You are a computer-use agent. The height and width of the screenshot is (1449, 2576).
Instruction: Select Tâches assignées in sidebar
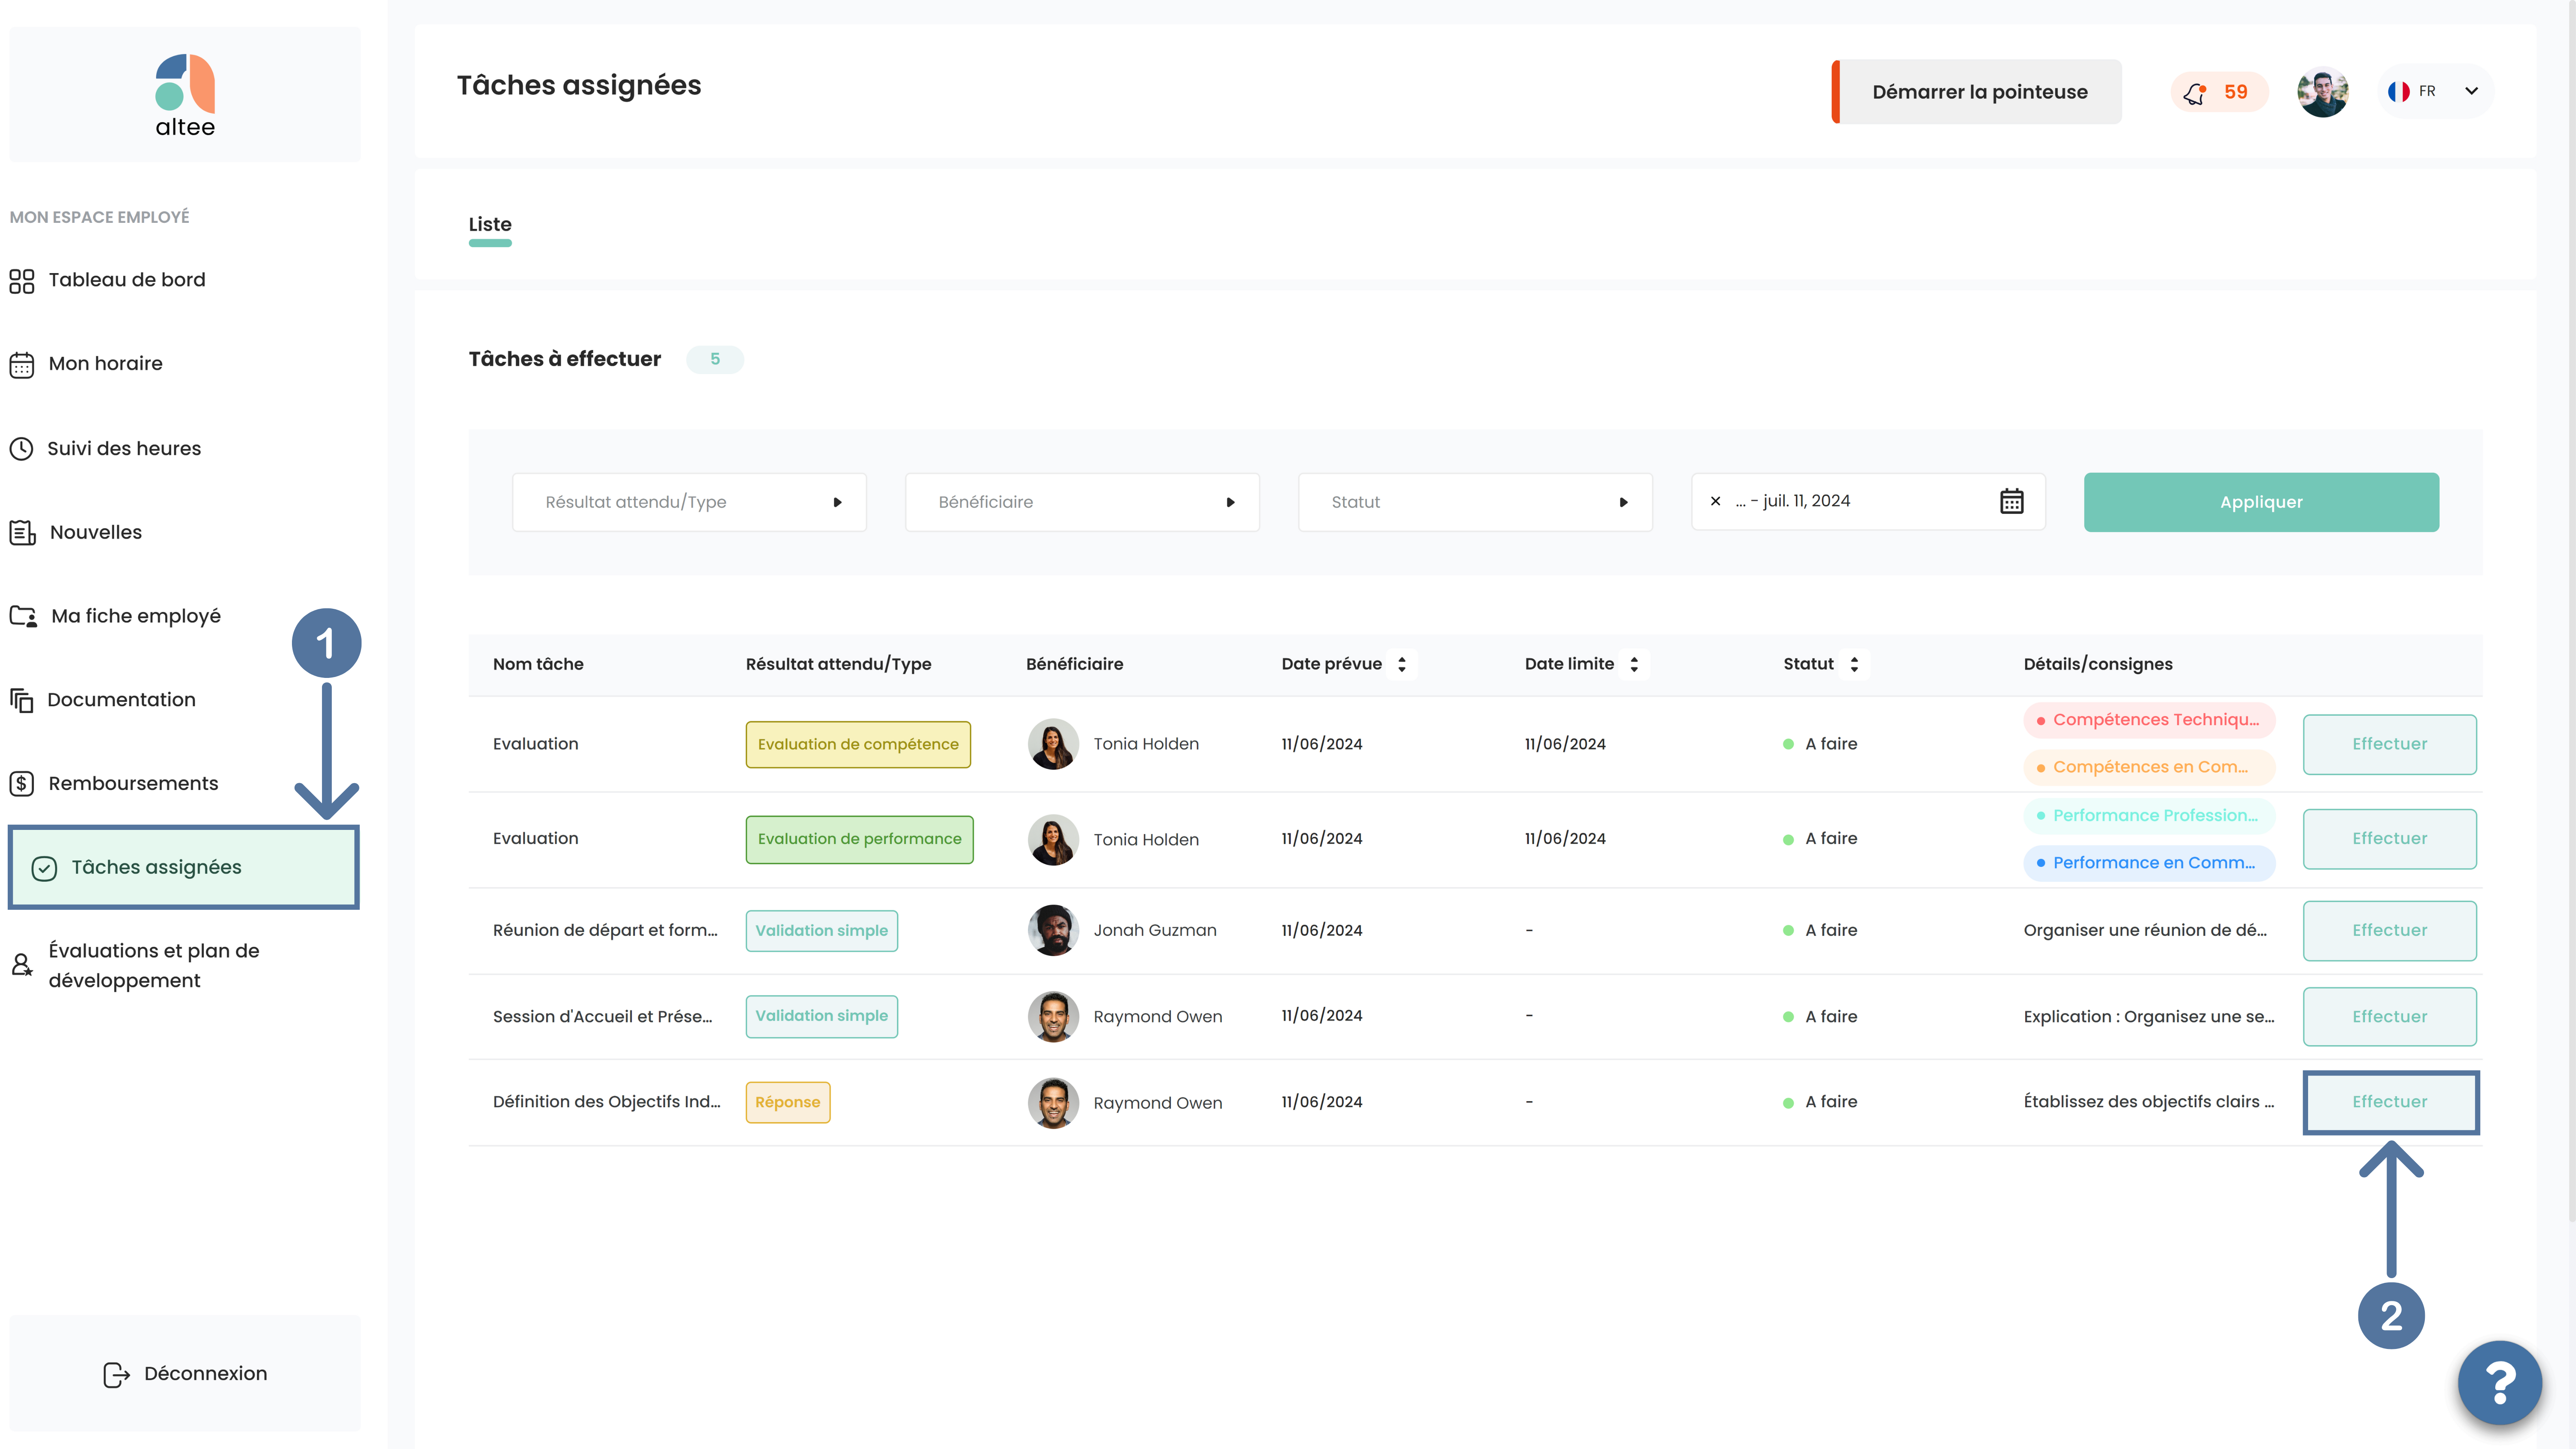(184, 867)
